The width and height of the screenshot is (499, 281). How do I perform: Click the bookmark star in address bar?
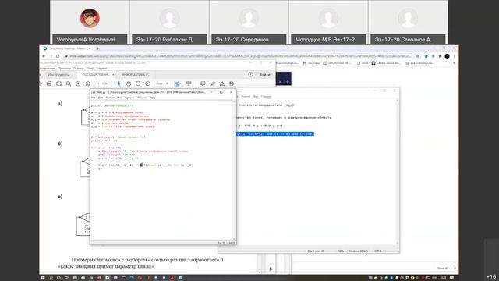pyautogui.click(x=417, y=56)
